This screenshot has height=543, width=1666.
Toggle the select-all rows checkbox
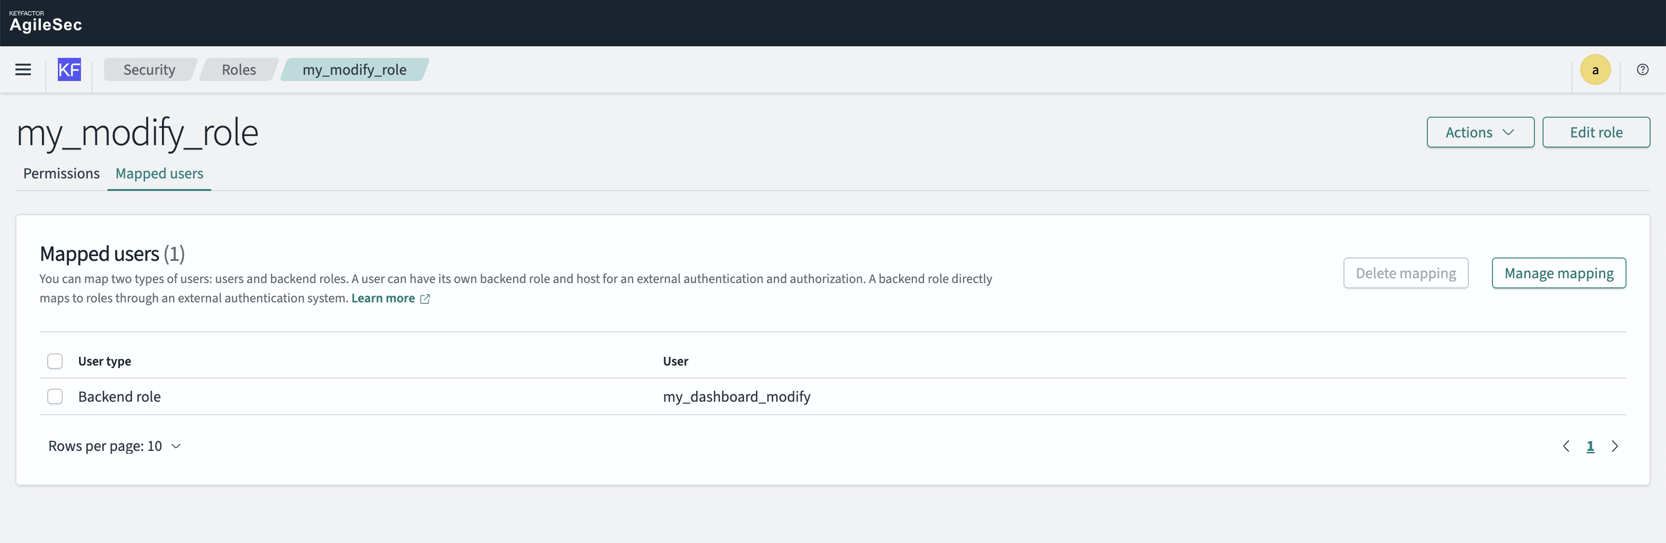pyautogui.click(x=55, y=361)
